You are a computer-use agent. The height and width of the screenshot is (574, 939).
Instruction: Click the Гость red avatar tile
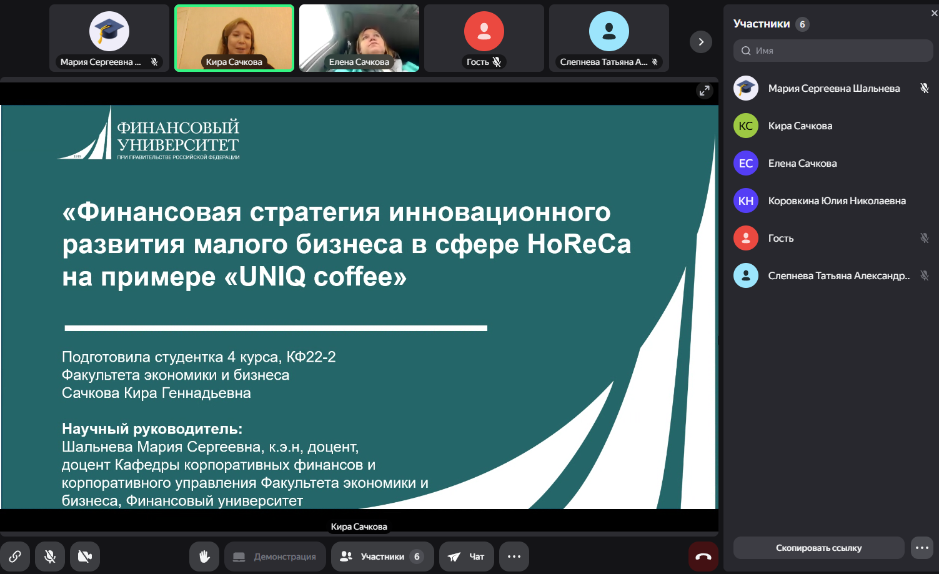[484, 32]
